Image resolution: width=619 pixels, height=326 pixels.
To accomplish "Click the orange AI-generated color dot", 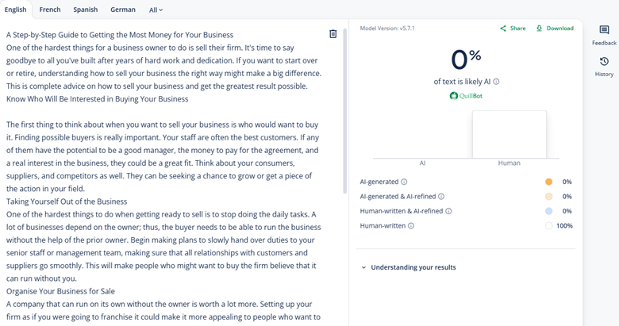I will 549,182.
